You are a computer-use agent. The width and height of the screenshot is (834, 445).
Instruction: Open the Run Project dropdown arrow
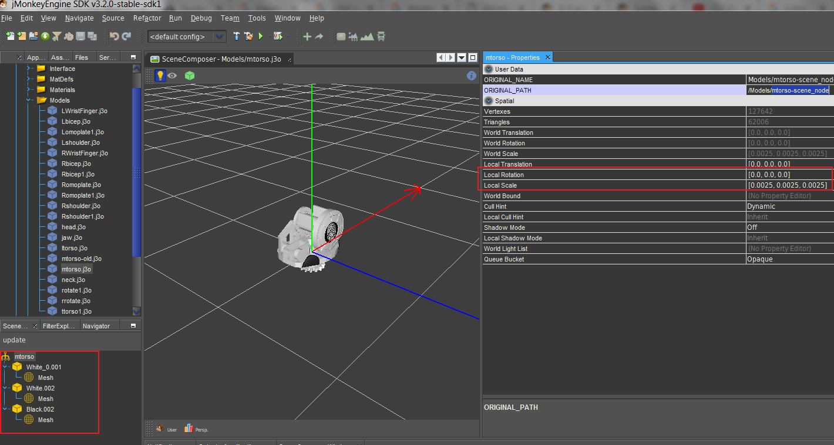coord(269,36)
